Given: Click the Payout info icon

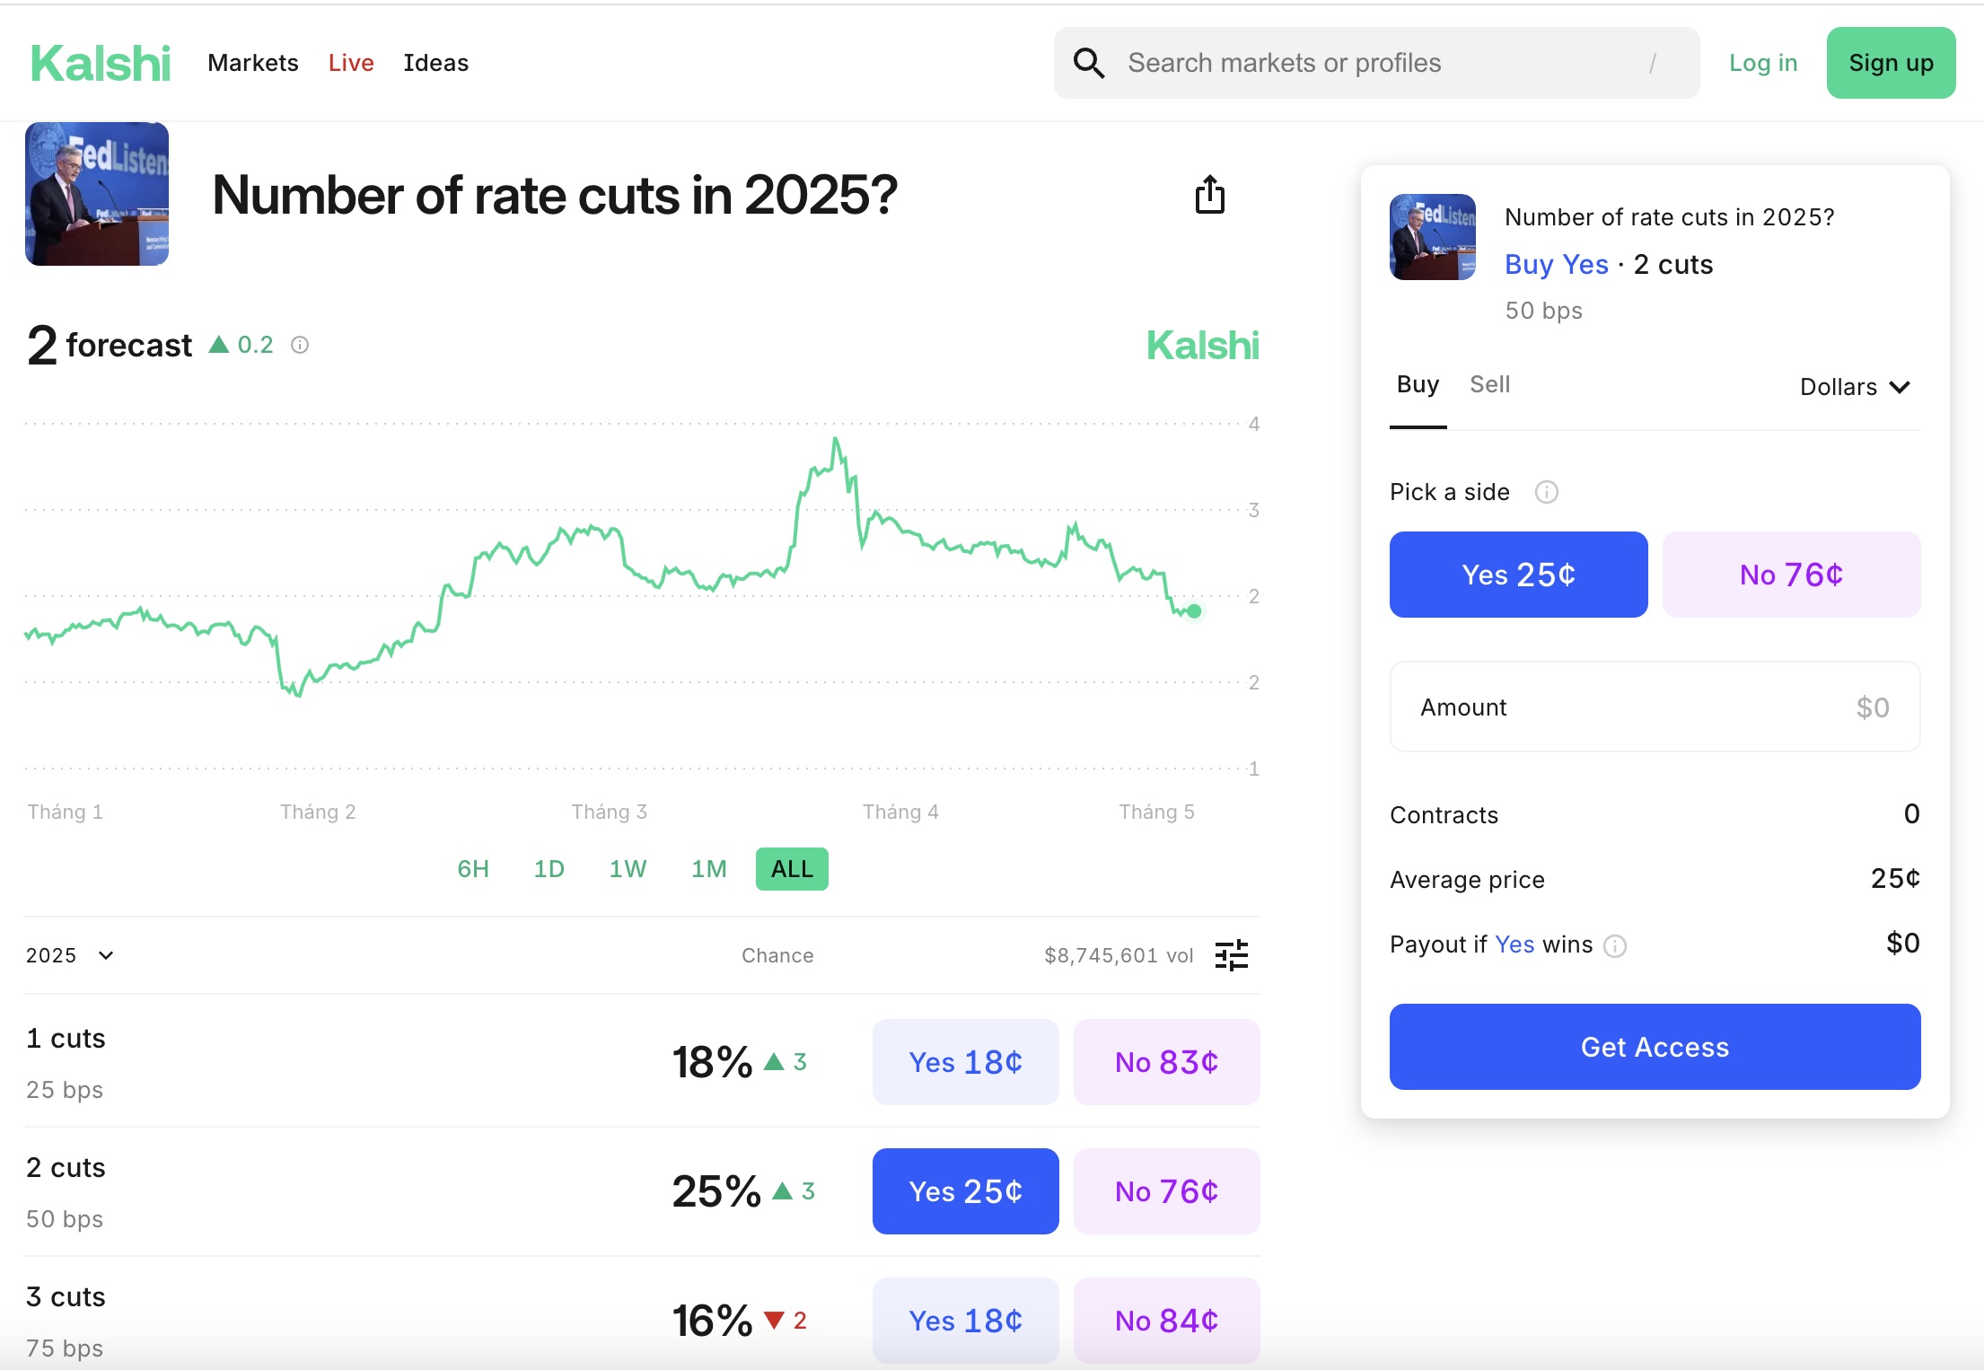Looking at the screenshot, I should [x=1615, y=946].
